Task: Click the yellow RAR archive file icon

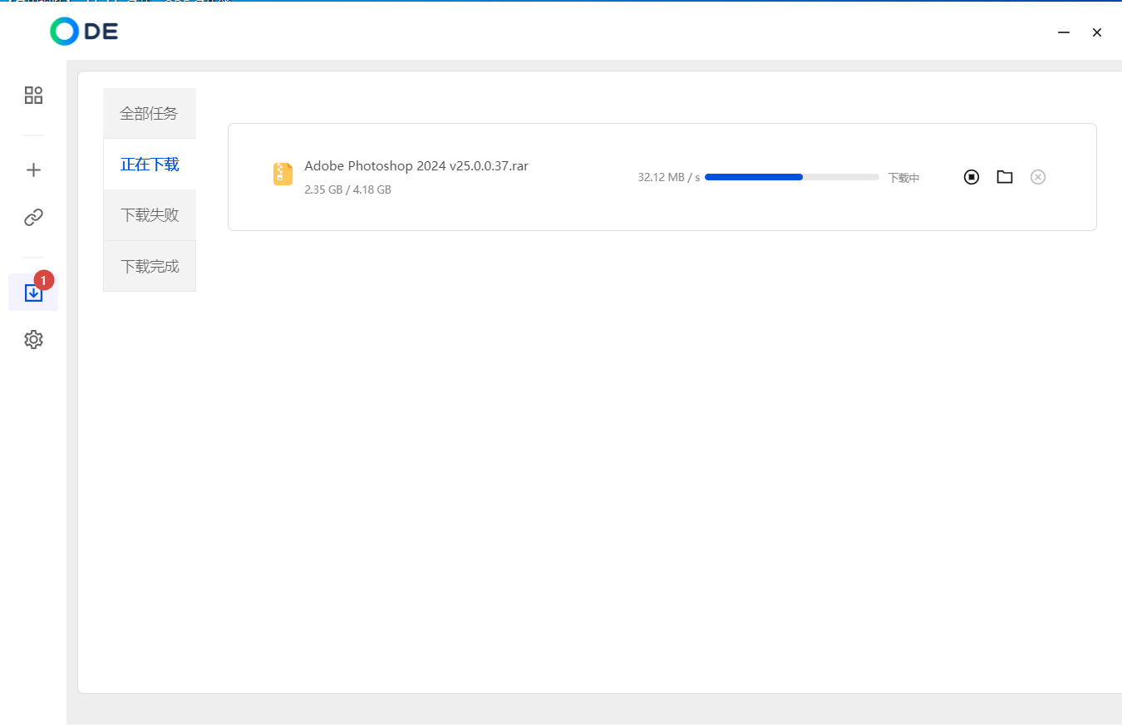Action: click(283, 174)
